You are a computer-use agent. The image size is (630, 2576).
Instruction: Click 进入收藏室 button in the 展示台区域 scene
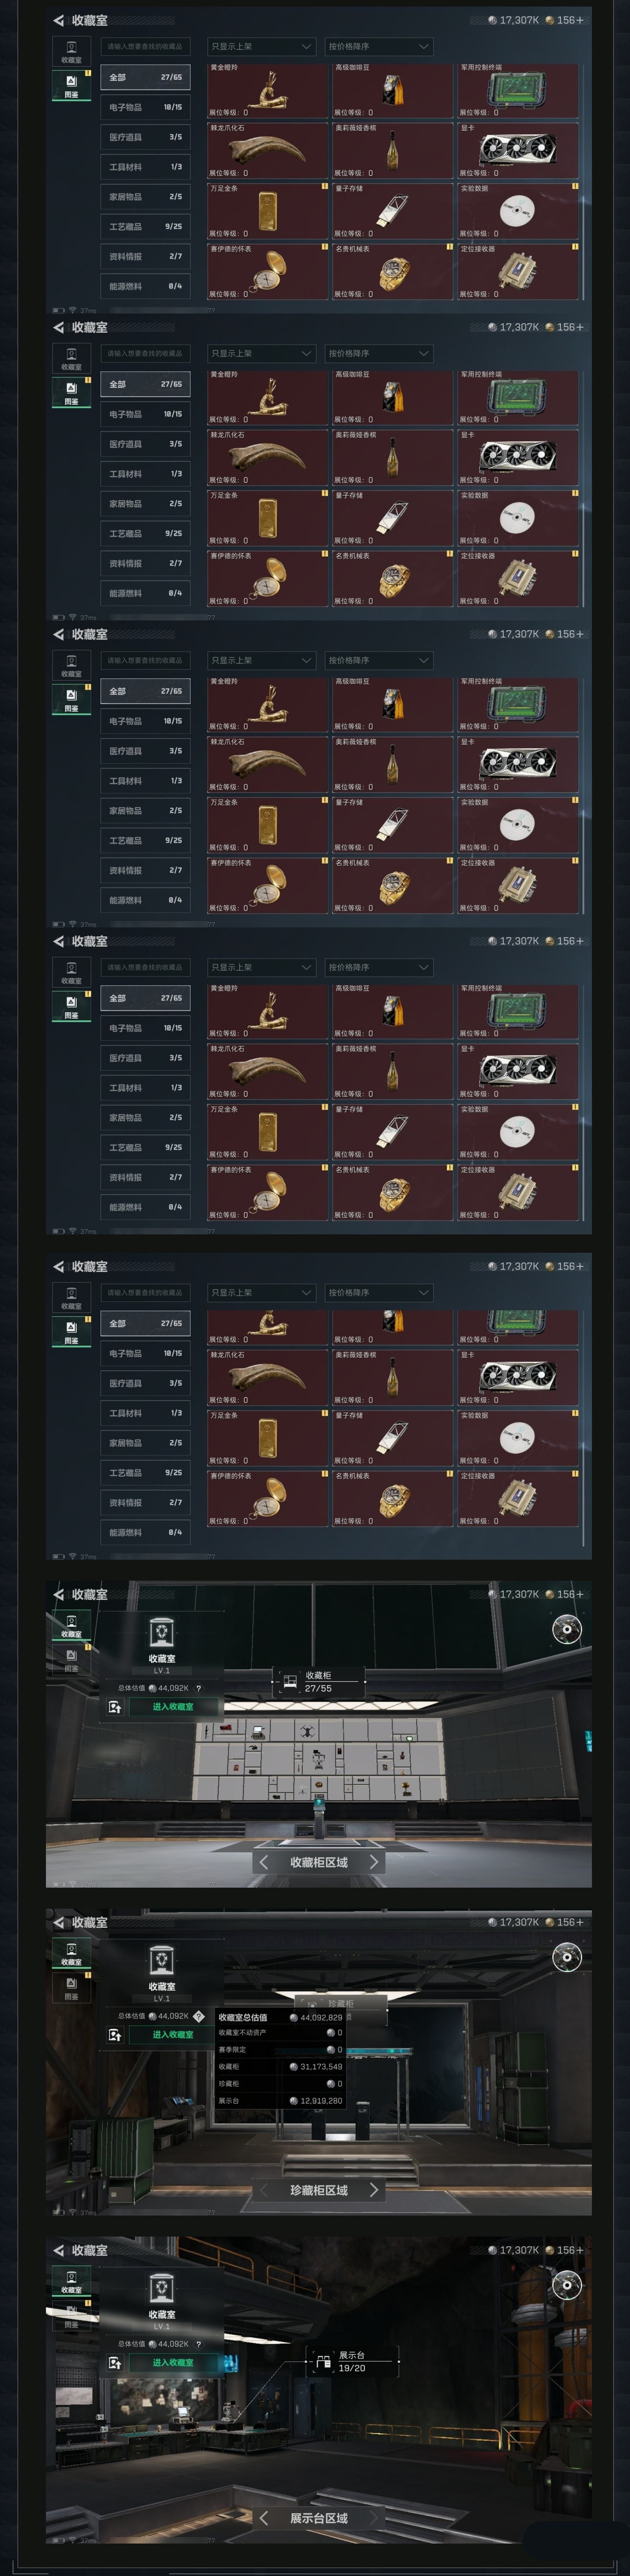point(173,2362)
